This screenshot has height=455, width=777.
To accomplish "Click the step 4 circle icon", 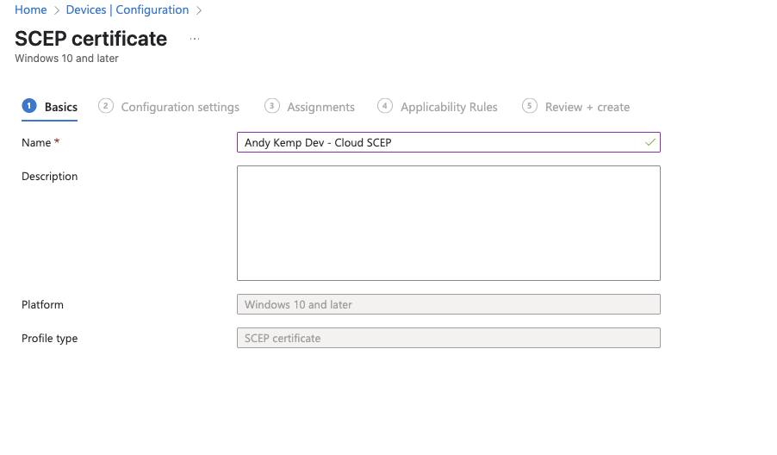I will click(x=385, y=106).
